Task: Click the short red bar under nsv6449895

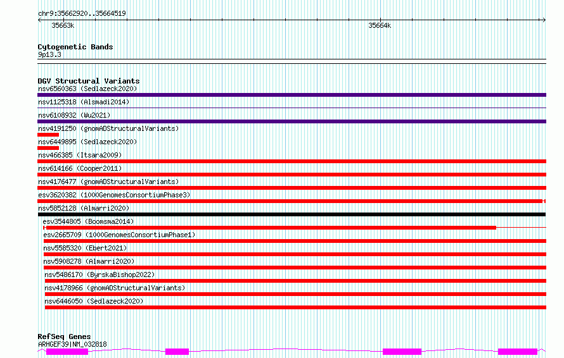Action: [x=48, y=148]
